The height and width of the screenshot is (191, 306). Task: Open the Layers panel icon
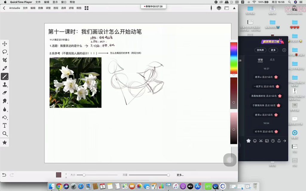pos(219,8)
